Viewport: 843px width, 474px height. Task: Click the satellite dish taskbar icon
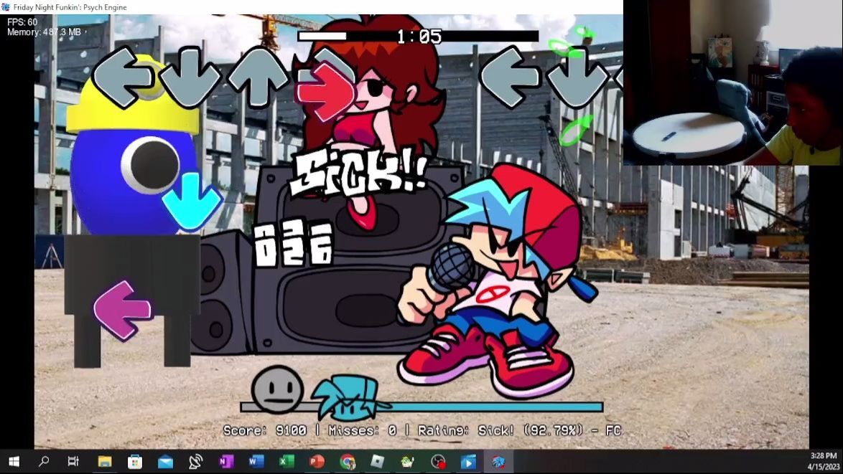[x=196, y=462]
